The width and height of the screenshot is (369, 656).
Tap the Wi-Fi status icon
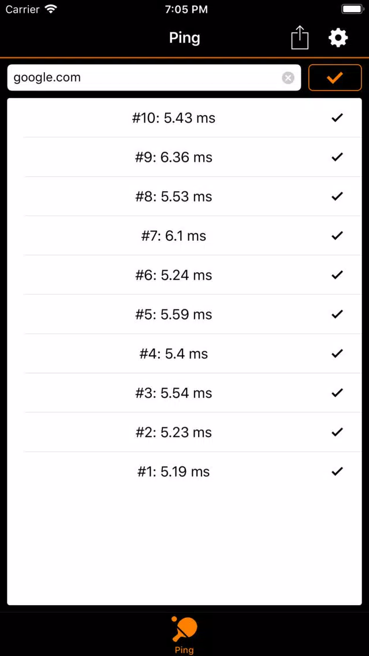click(x=51, y=9)
